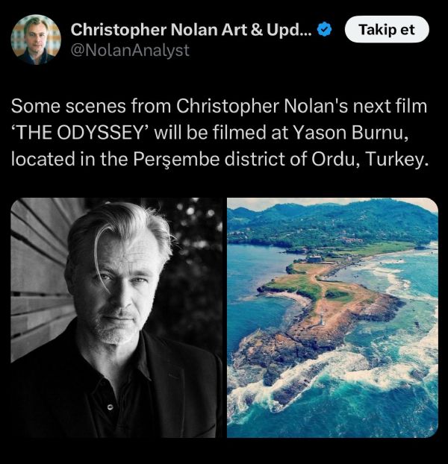This screenshot has width=448, height=464.
Task: Click 'Ordu, Turkey' at the tweet's end
Action: pyautogui.click(x=370, y=159)
